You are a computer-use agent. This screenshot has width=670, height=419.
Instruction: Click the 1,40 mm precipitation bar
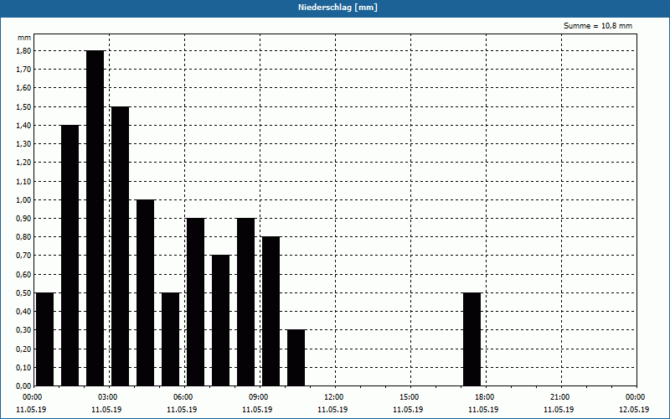click(70, 256)
